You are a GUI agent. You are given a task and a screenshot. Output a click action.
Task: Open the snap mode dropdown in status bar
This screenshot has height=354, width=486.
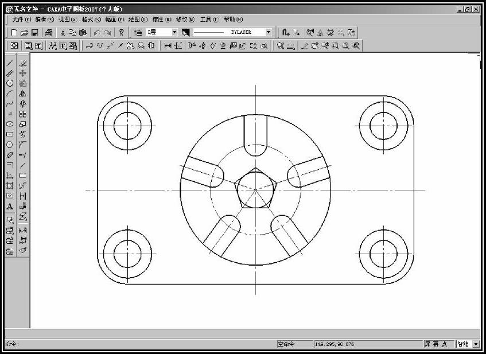click(x=476, y=344)
